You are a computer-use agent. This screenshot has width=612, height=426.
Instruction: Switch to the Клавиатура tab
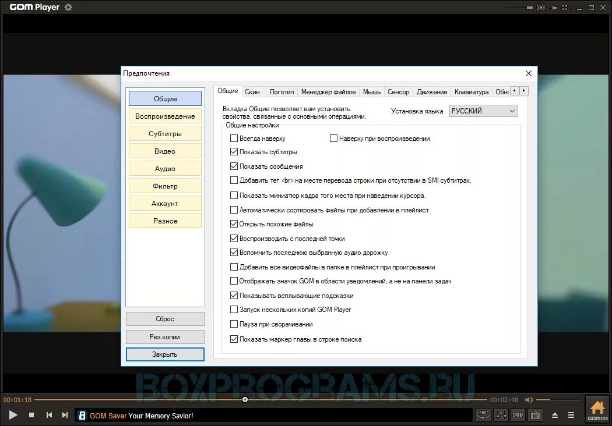point(472,92)
